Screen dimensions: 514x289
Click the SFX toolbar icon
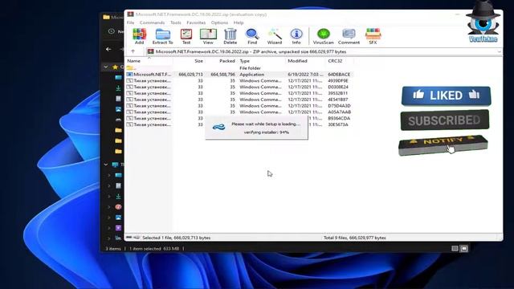tap(373, 36)
